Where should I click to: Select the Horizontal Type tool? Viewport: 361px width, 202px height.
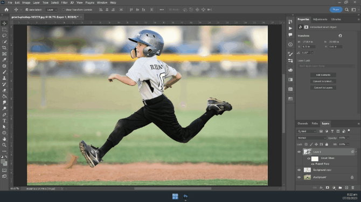[x=4, y=121]
